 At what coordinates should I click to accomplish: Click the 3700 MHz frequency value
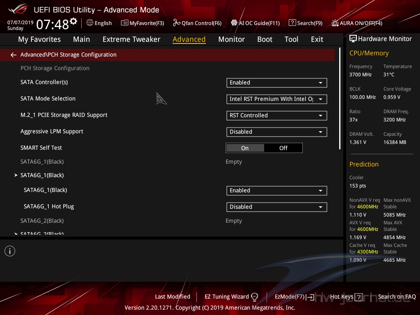(x=360, y=75)
